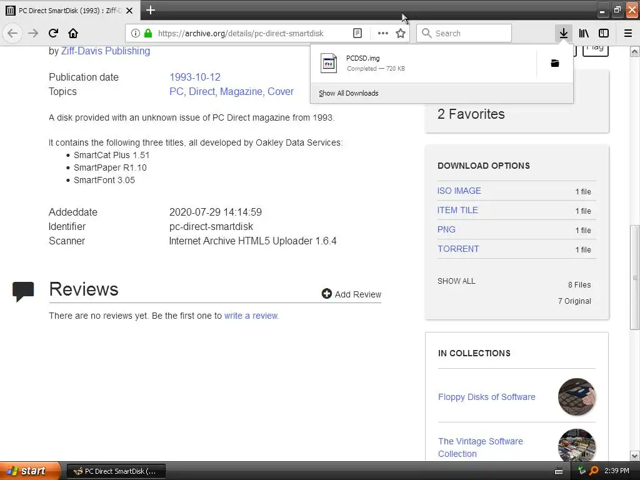Download the TORRENT file
The width and height of the screenshot is (640, 480).
tap(458, 249)
